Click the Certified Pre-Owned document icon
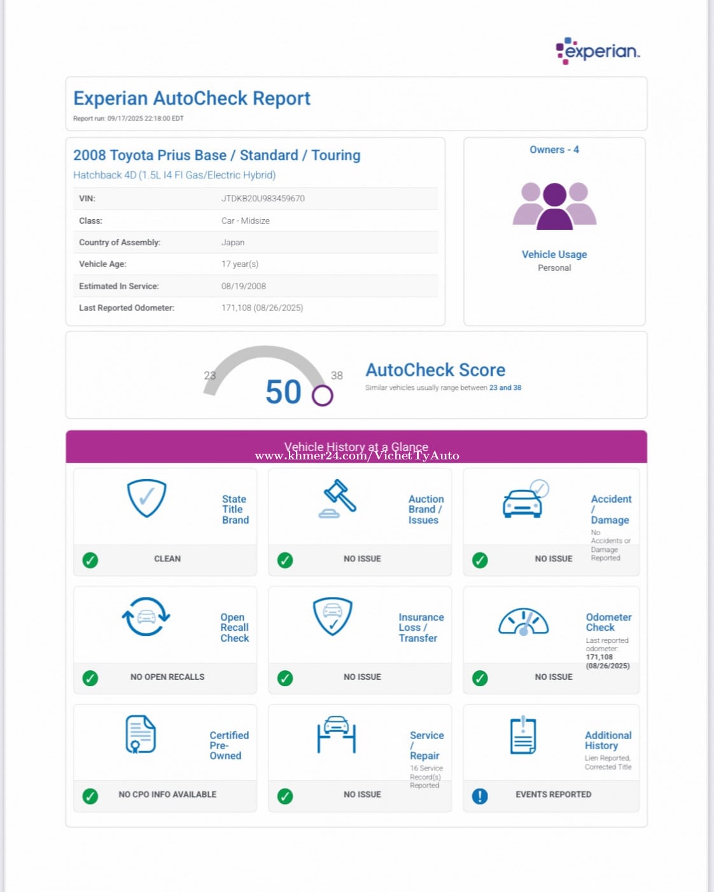714x892 pixels. click(x=141, y=734)
